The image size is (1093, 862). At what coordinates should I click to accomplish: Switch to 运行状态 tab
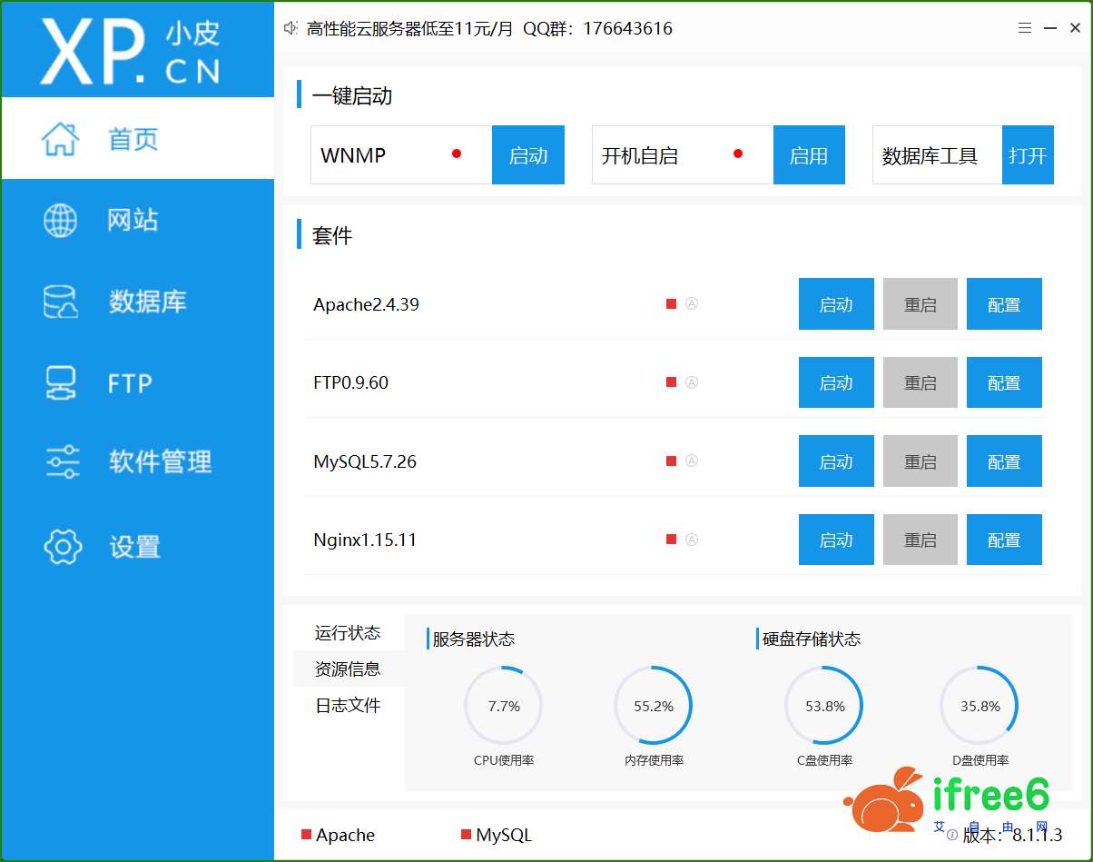(x=348, y=633)
